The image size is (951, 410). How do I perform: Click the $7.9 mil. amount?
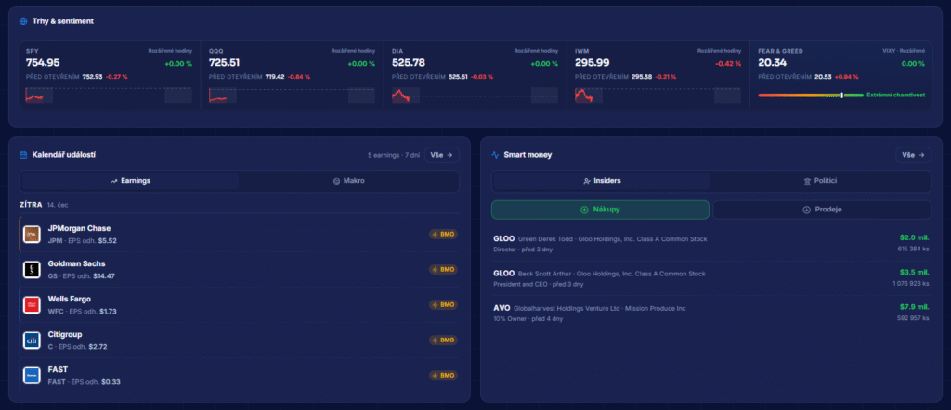point(915,307)
